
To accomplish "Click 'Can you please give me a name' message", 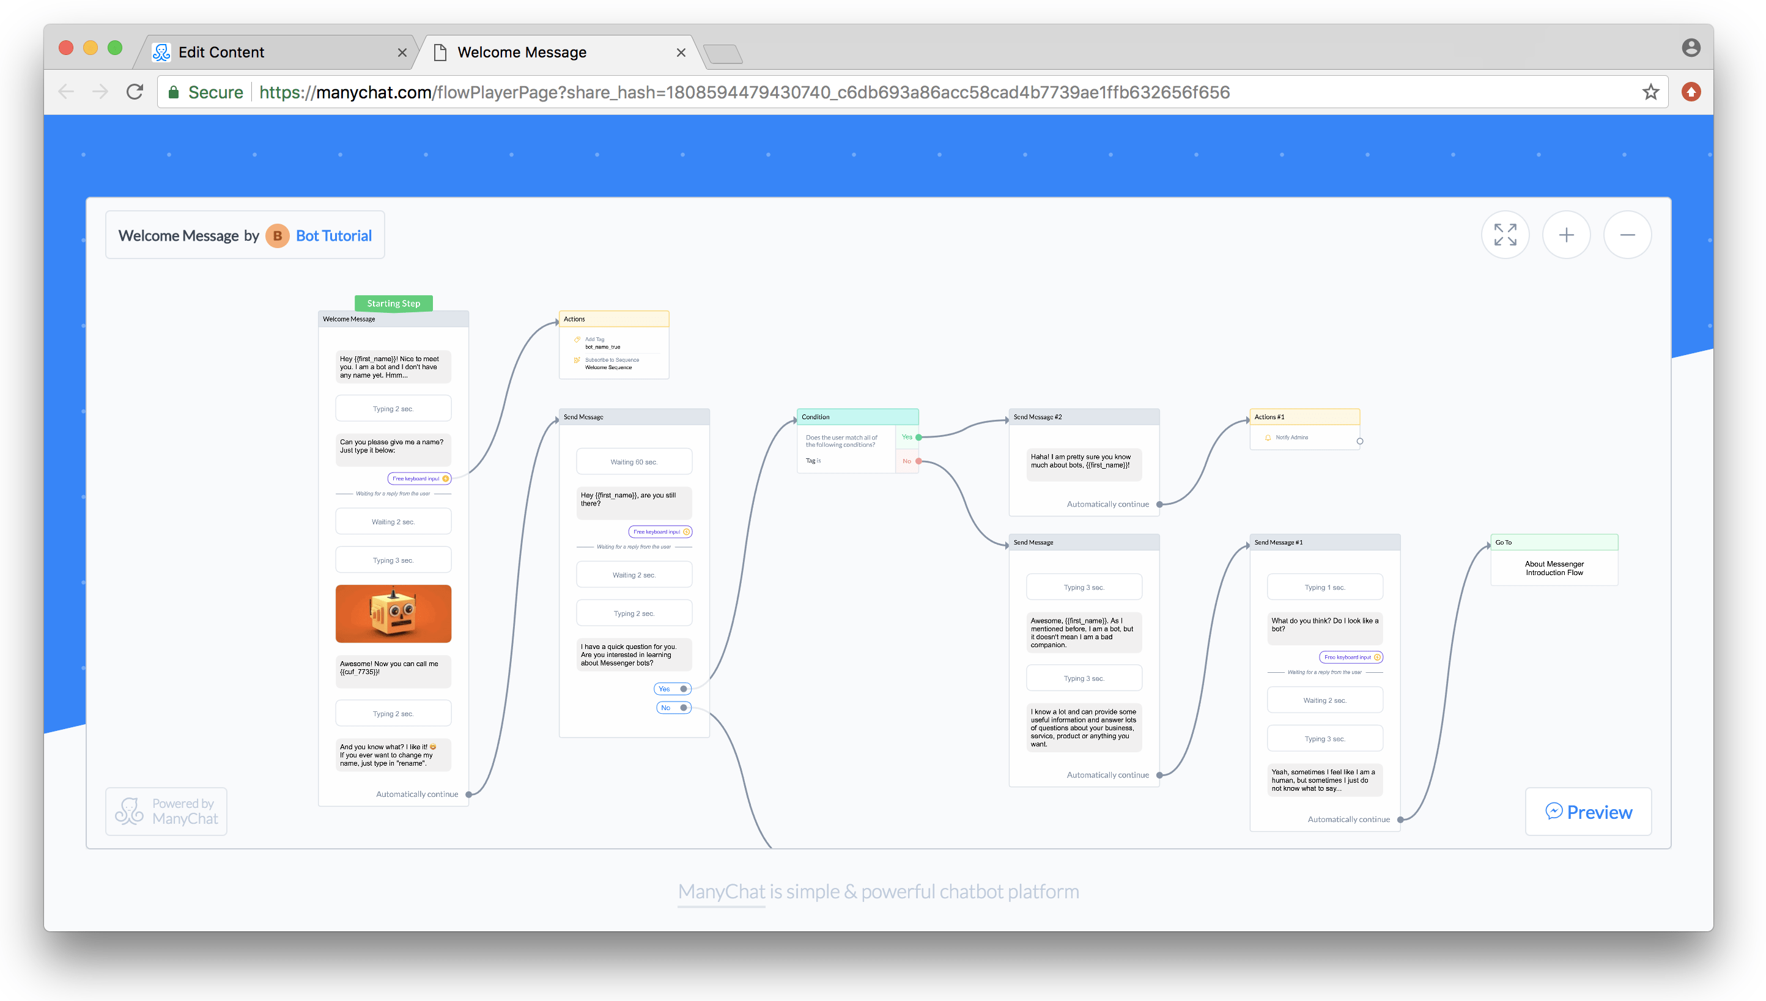I will pos(394,450).
